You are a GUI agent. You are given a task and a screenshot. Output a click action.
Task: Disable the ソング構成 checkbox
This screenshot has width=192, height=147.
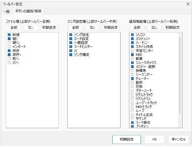click(71, 55)
